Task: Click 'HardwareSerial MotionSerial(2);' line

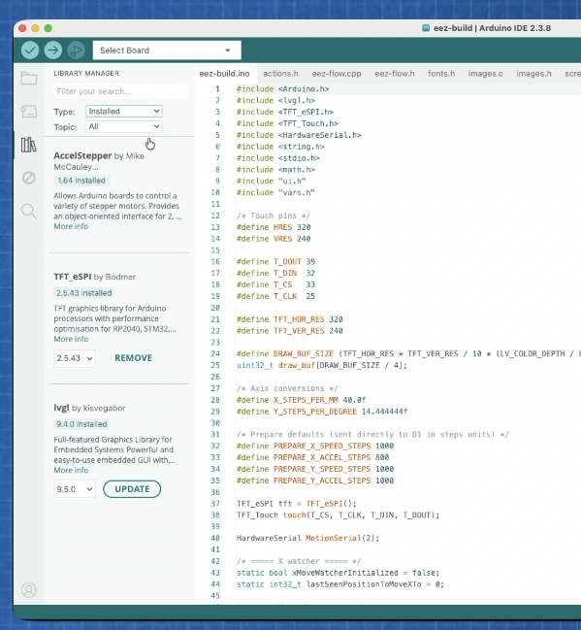Action: click(x=308, y=538)
